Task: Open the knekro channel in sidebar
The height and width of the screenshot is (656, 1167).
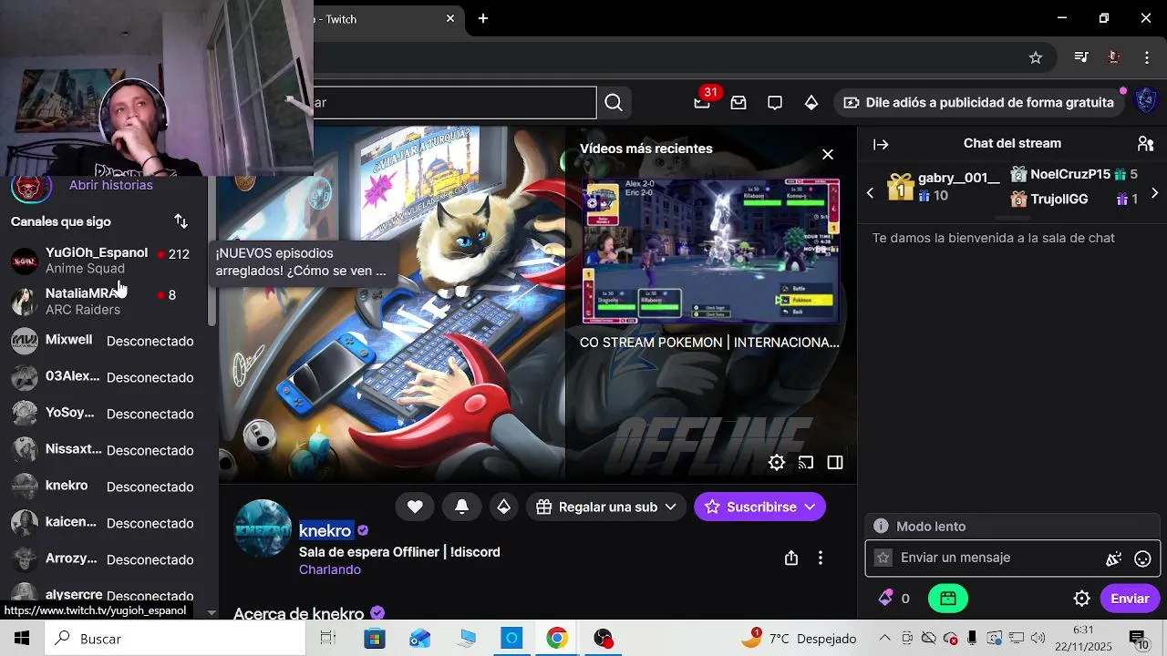Action: 105,487
